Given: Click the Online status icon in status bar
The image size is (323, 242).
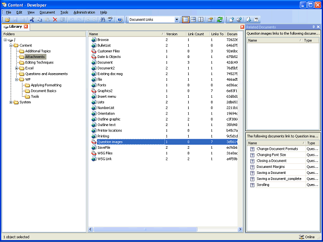Looking at the screenshot, I should point(301,237).
